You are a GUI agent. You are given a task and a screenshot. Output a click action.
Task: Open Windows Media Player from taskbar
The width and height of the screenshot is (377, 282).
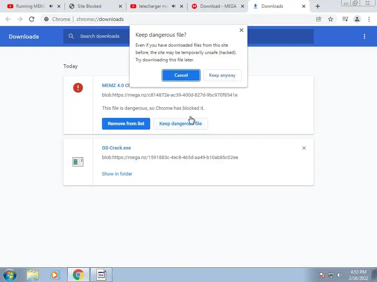pos(54,275)
